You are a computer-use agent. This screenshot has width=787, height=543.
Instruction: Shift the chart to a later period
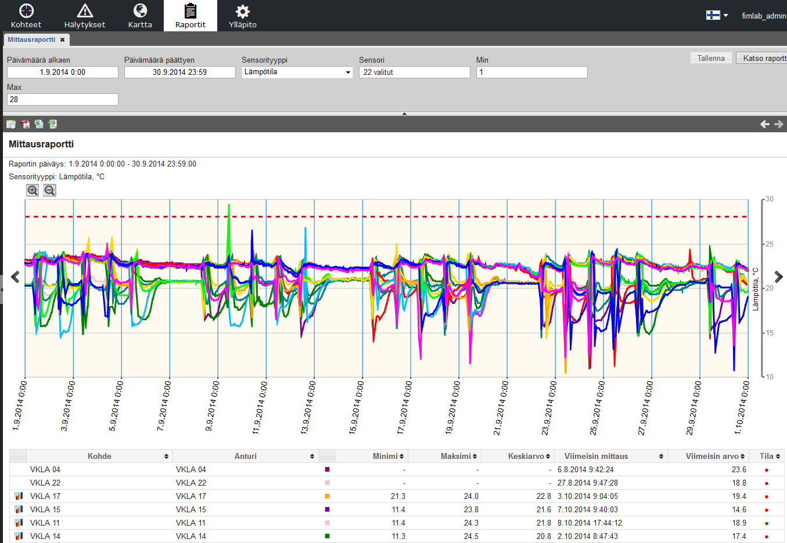(x=779, y=277)
